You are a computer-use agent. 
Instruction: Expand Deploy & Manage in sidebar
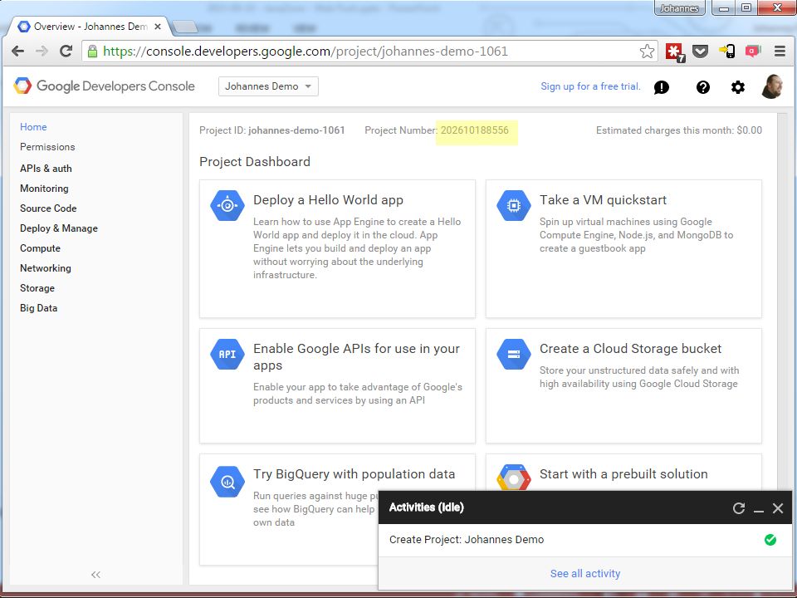tap(58, 228)
